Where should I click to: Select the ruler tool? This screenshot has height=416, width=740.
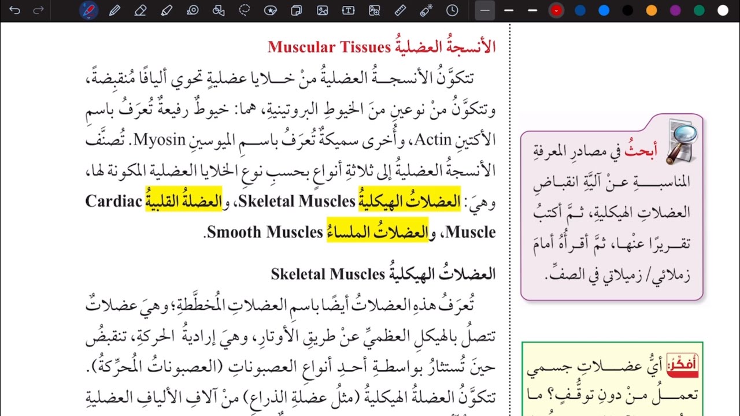400,10
